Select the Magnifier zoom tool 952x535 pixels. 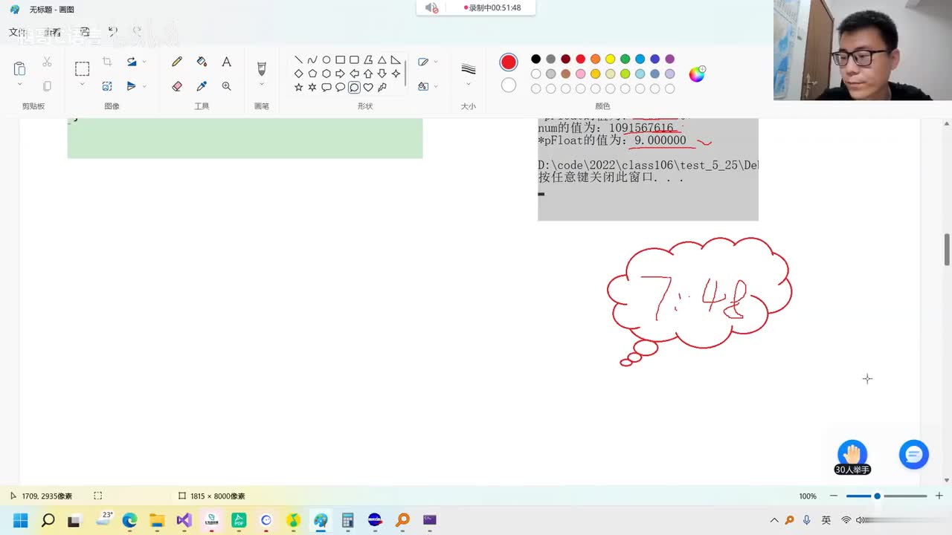227,86
